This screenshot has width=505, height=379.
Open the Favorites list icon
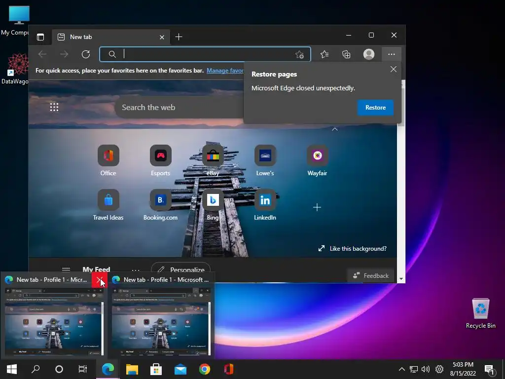coord(325,54)
